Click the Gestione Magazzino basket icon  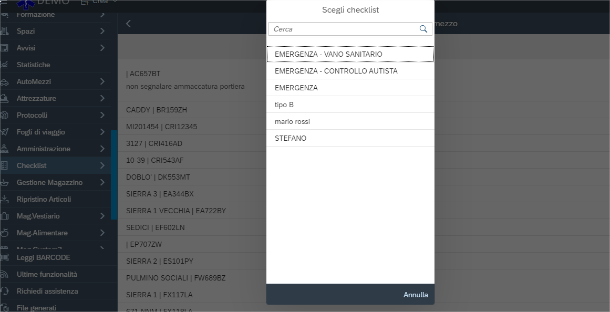point(5,183)
